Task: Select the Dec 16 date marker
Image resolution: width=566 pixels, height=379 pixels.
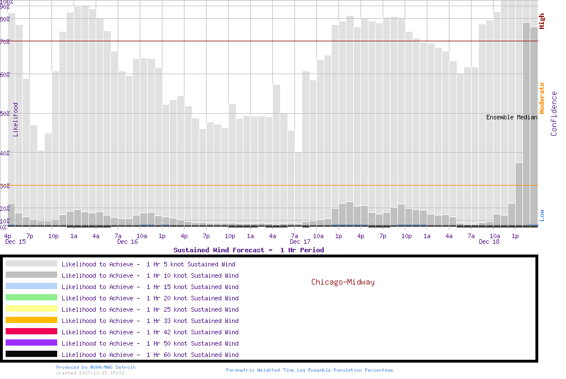Action: [127, 242]
